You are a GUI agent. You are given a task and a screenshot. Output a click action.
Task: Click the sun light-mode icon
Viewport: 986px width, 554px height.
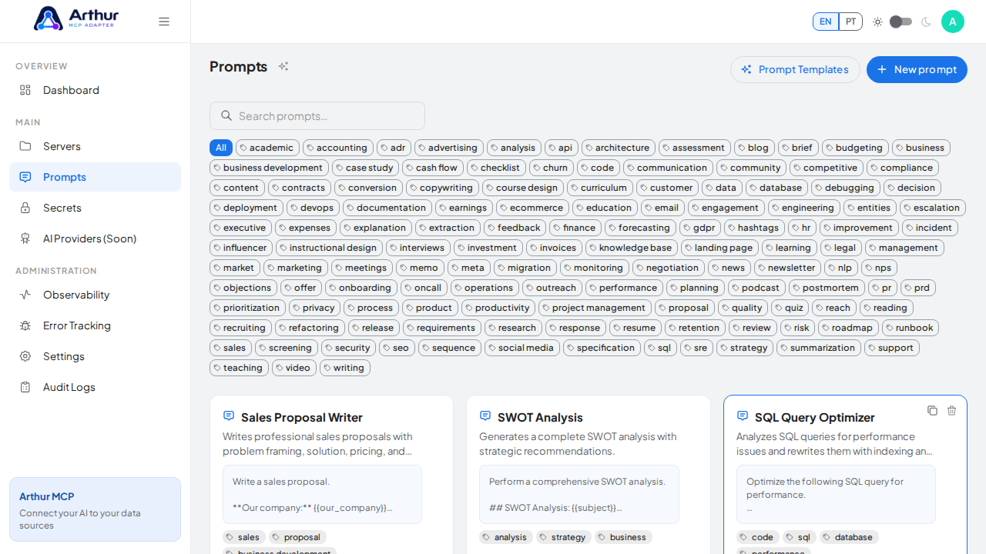pos(877,22)
